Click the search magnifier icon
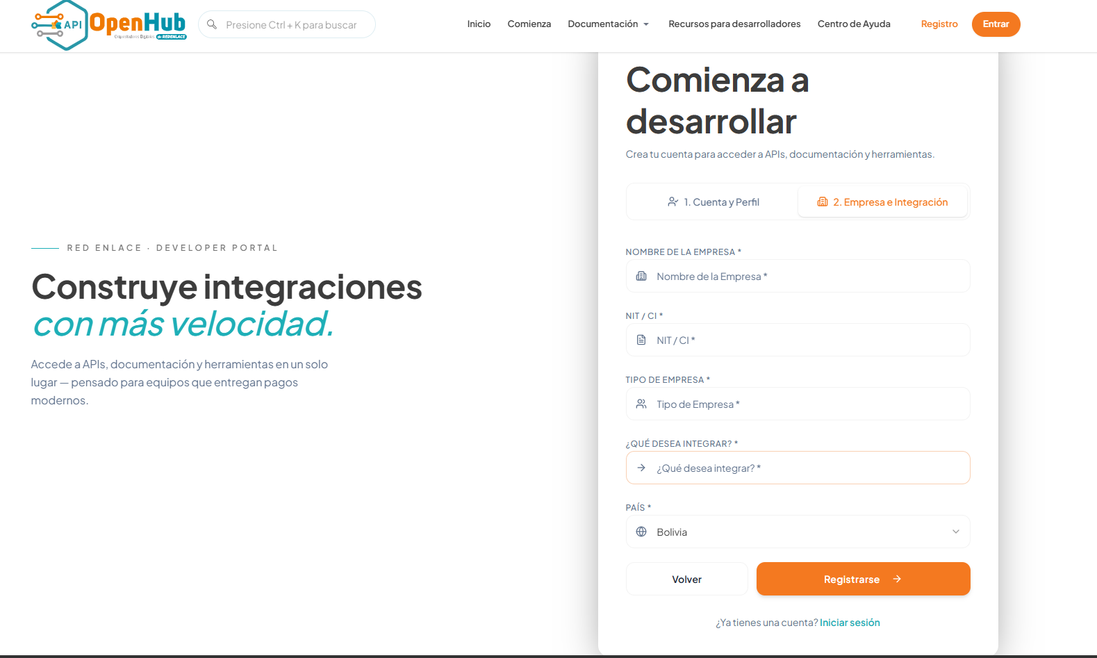The height and width of the screenshot is (658, 1097). click(212, 24)
